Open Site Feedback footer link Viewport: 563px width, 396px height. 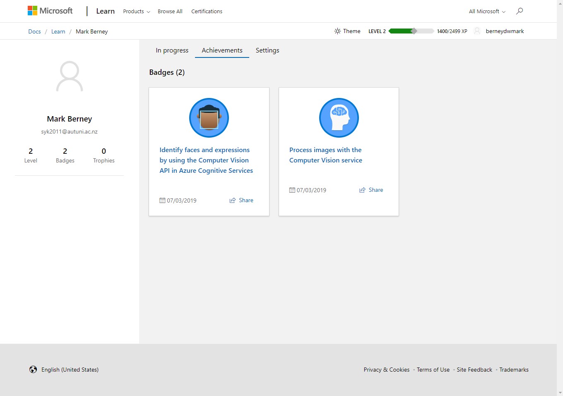click(474, 370)
